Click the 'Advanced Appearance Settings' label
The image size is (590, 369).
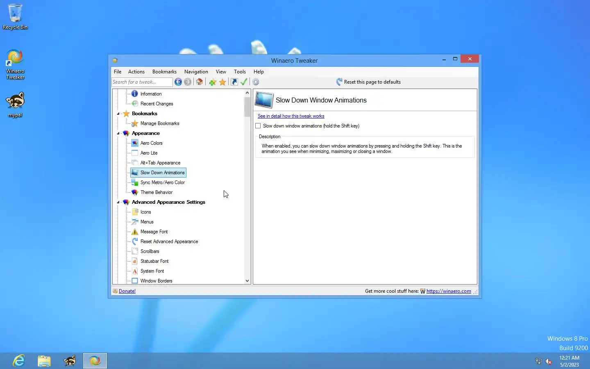(x=168, y=202)
